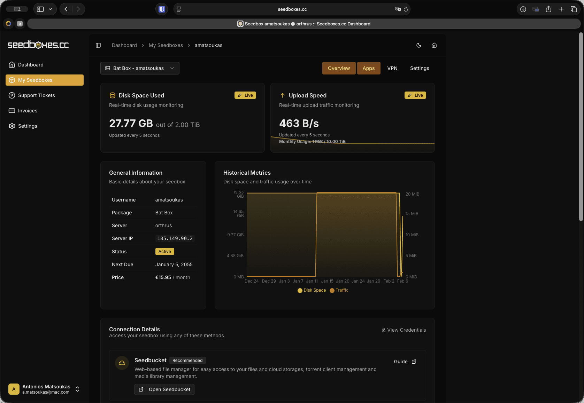
Task: Click the first pinned tab with circular icon
Action: tap(8, 24)
